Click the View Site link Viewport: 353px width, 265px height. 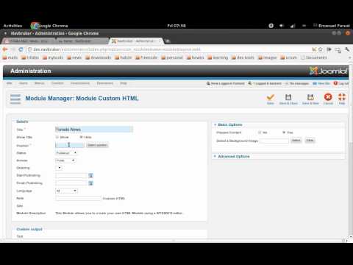pyautogui.click(x=321, y=83)
